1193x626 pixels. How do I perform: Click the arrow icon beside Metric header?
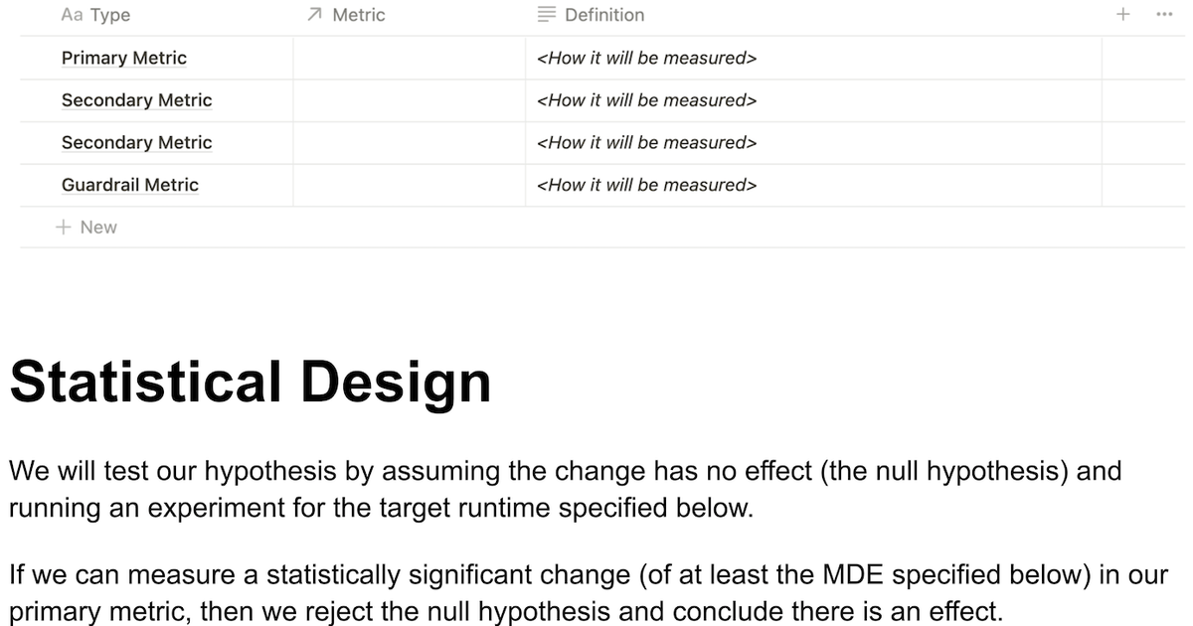[313, 15]
